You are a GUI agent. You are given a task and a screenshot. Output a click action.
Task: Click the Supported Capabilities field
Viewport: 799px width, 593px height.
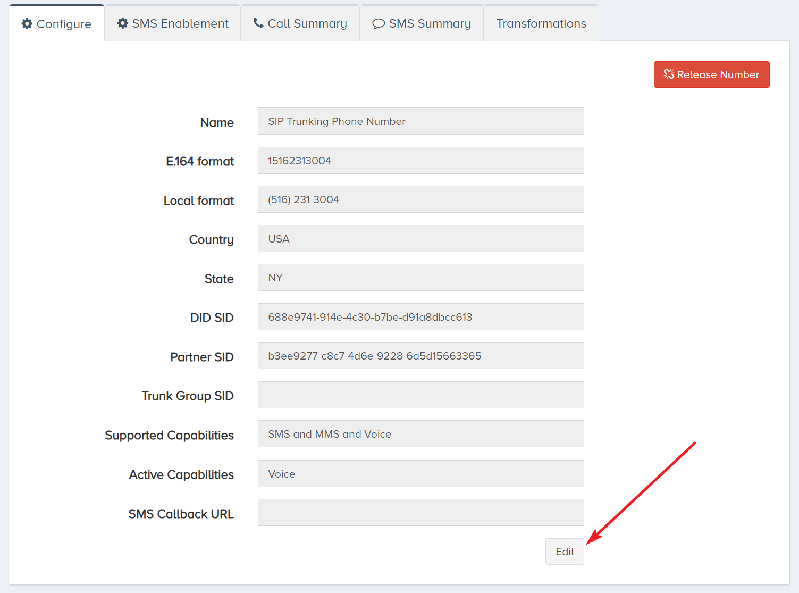(421, 434)
